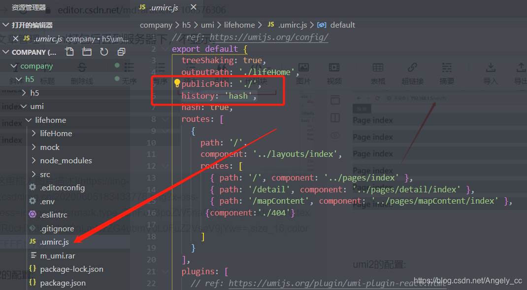The height and width of the screenshot is (290, 527).
Task: Select m_umi.rar in the file tree
Action: pyautogui.click(x=58, y=255)
